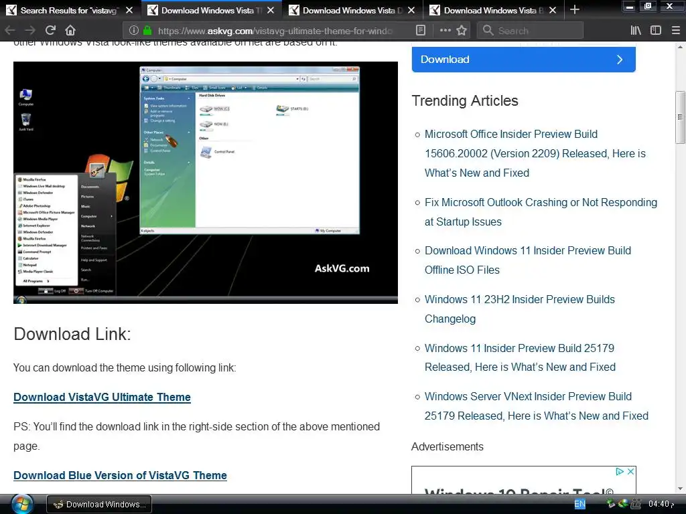Click the search magnifier icon in search box
Screen dimensions: 686x514
point(488,30)
